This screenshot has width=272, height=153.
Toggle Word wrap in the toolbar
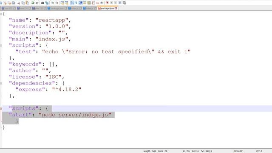point(72,3)
